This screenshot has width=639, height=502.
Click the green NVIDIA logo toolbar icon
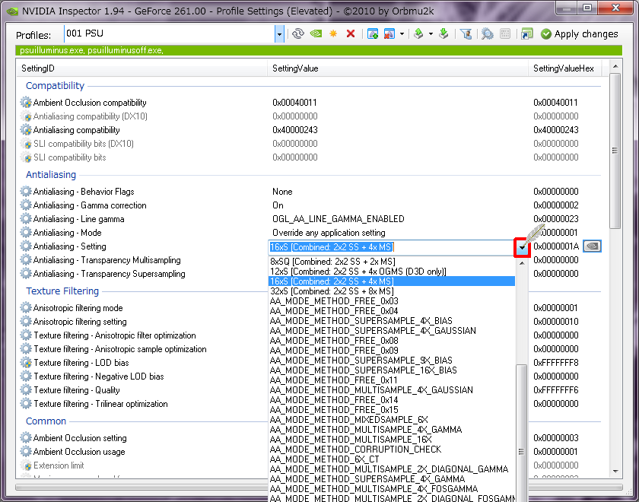click(316, 33)
